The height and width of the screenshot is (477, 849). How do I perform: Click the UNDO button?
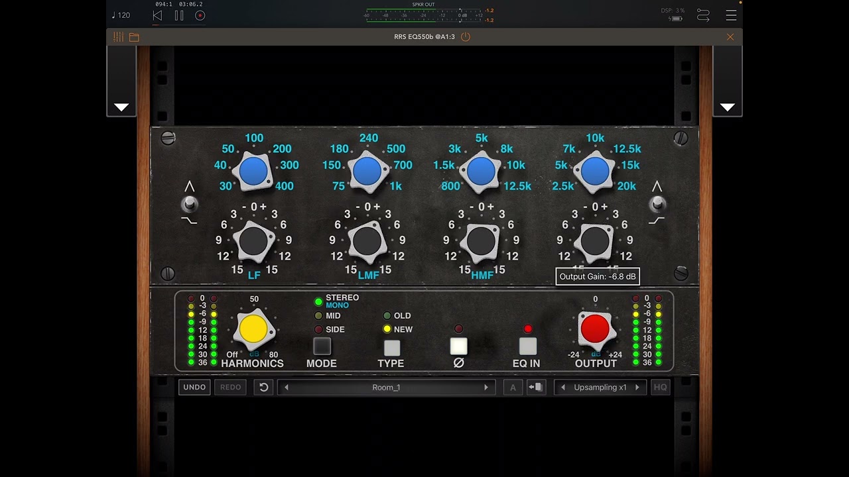194,388
